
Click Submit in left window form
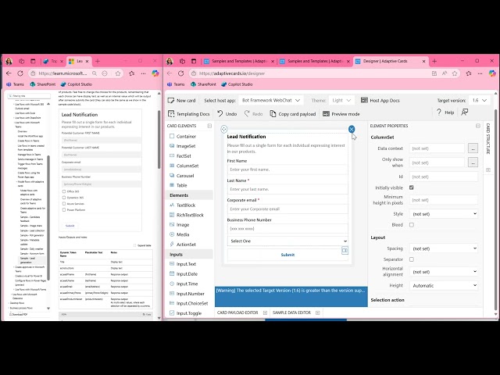click(x=70, y=226)
